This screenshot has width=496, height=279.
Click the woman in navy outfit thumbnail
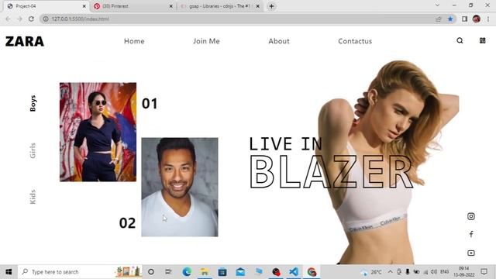tap(98, 132)
